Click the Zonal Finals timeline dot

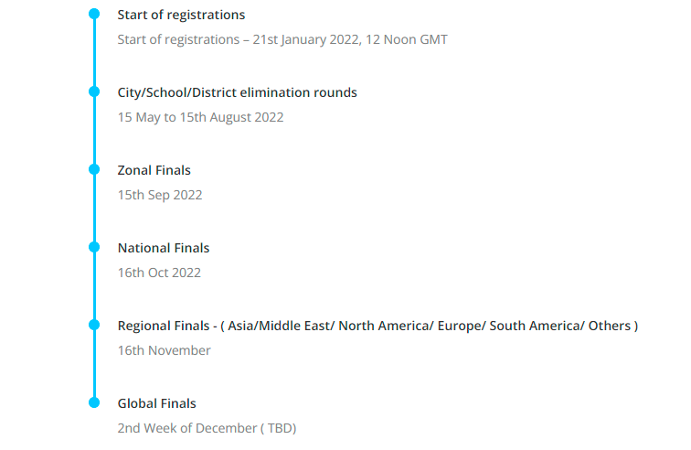94,170
